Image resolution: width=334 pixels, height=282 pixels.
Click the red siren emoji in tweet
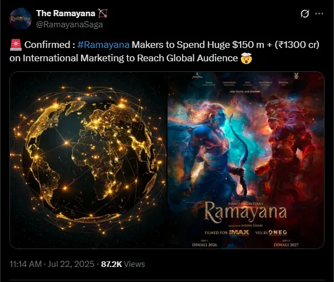tap(16, 45)
